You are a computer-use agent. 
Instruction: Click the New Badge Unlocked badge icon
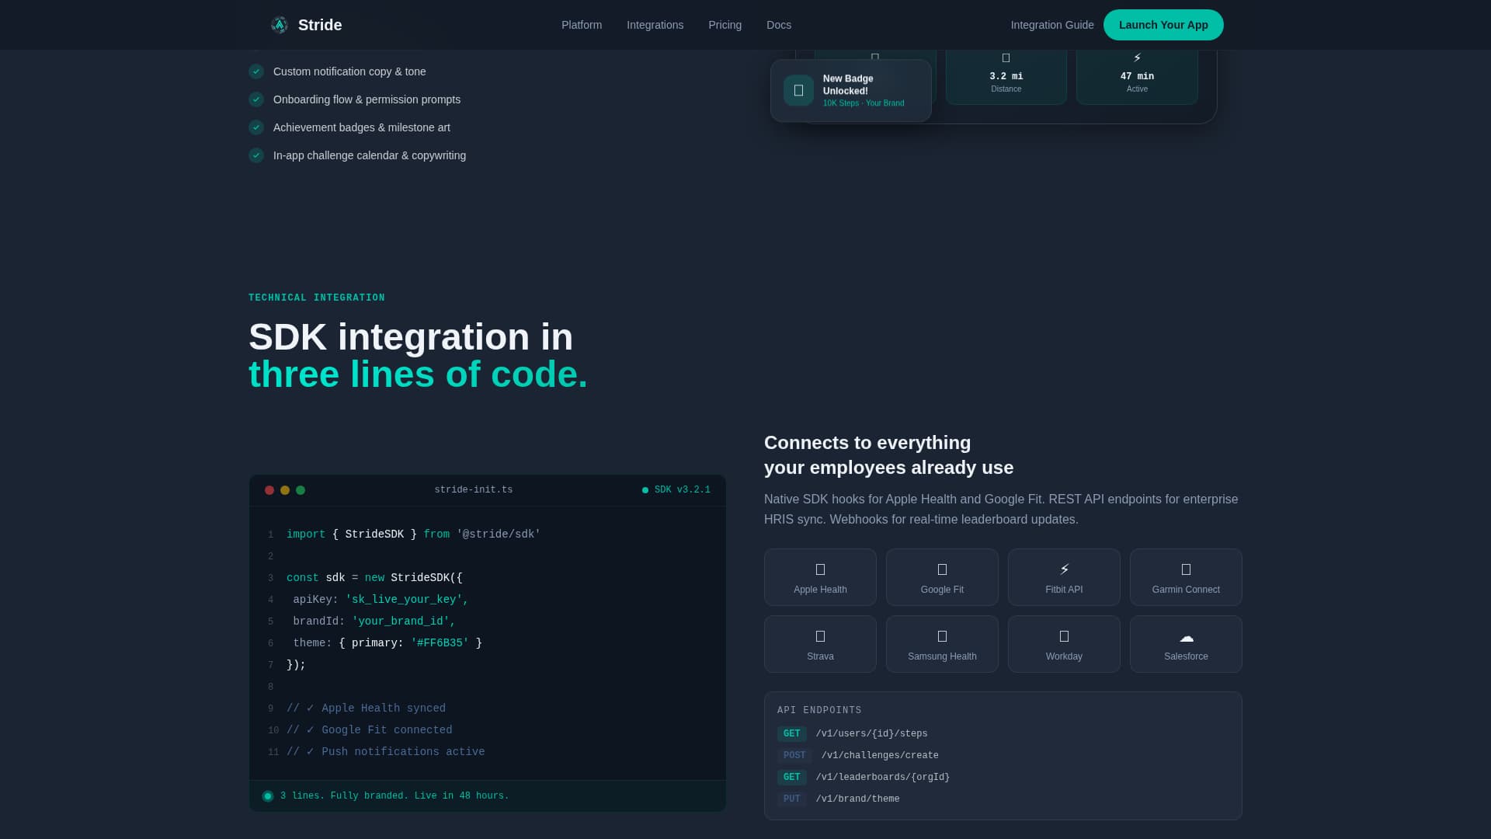[x=798, y=90]
